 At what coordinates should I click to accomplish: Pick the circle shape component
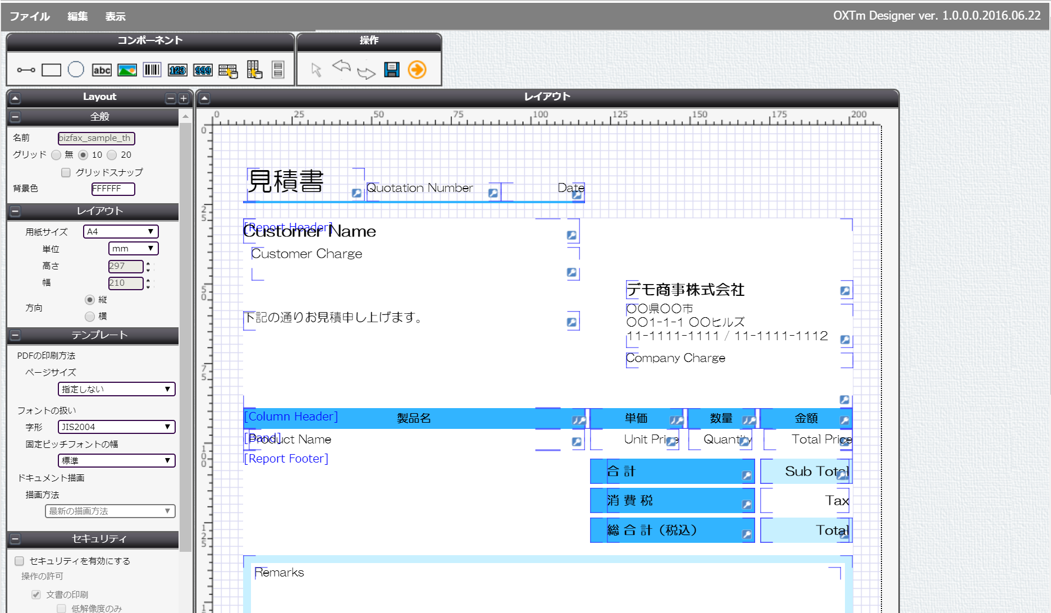tap(76, 70)
